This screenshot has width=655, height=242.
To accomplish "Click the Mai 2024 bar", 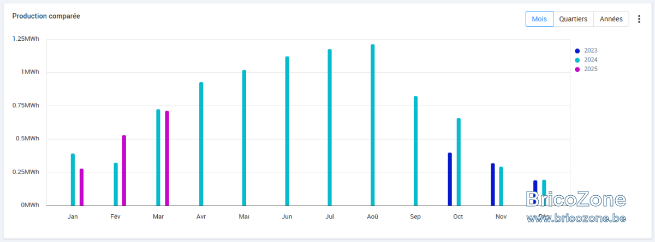I will pyautogui.click(x=244, y=138).
